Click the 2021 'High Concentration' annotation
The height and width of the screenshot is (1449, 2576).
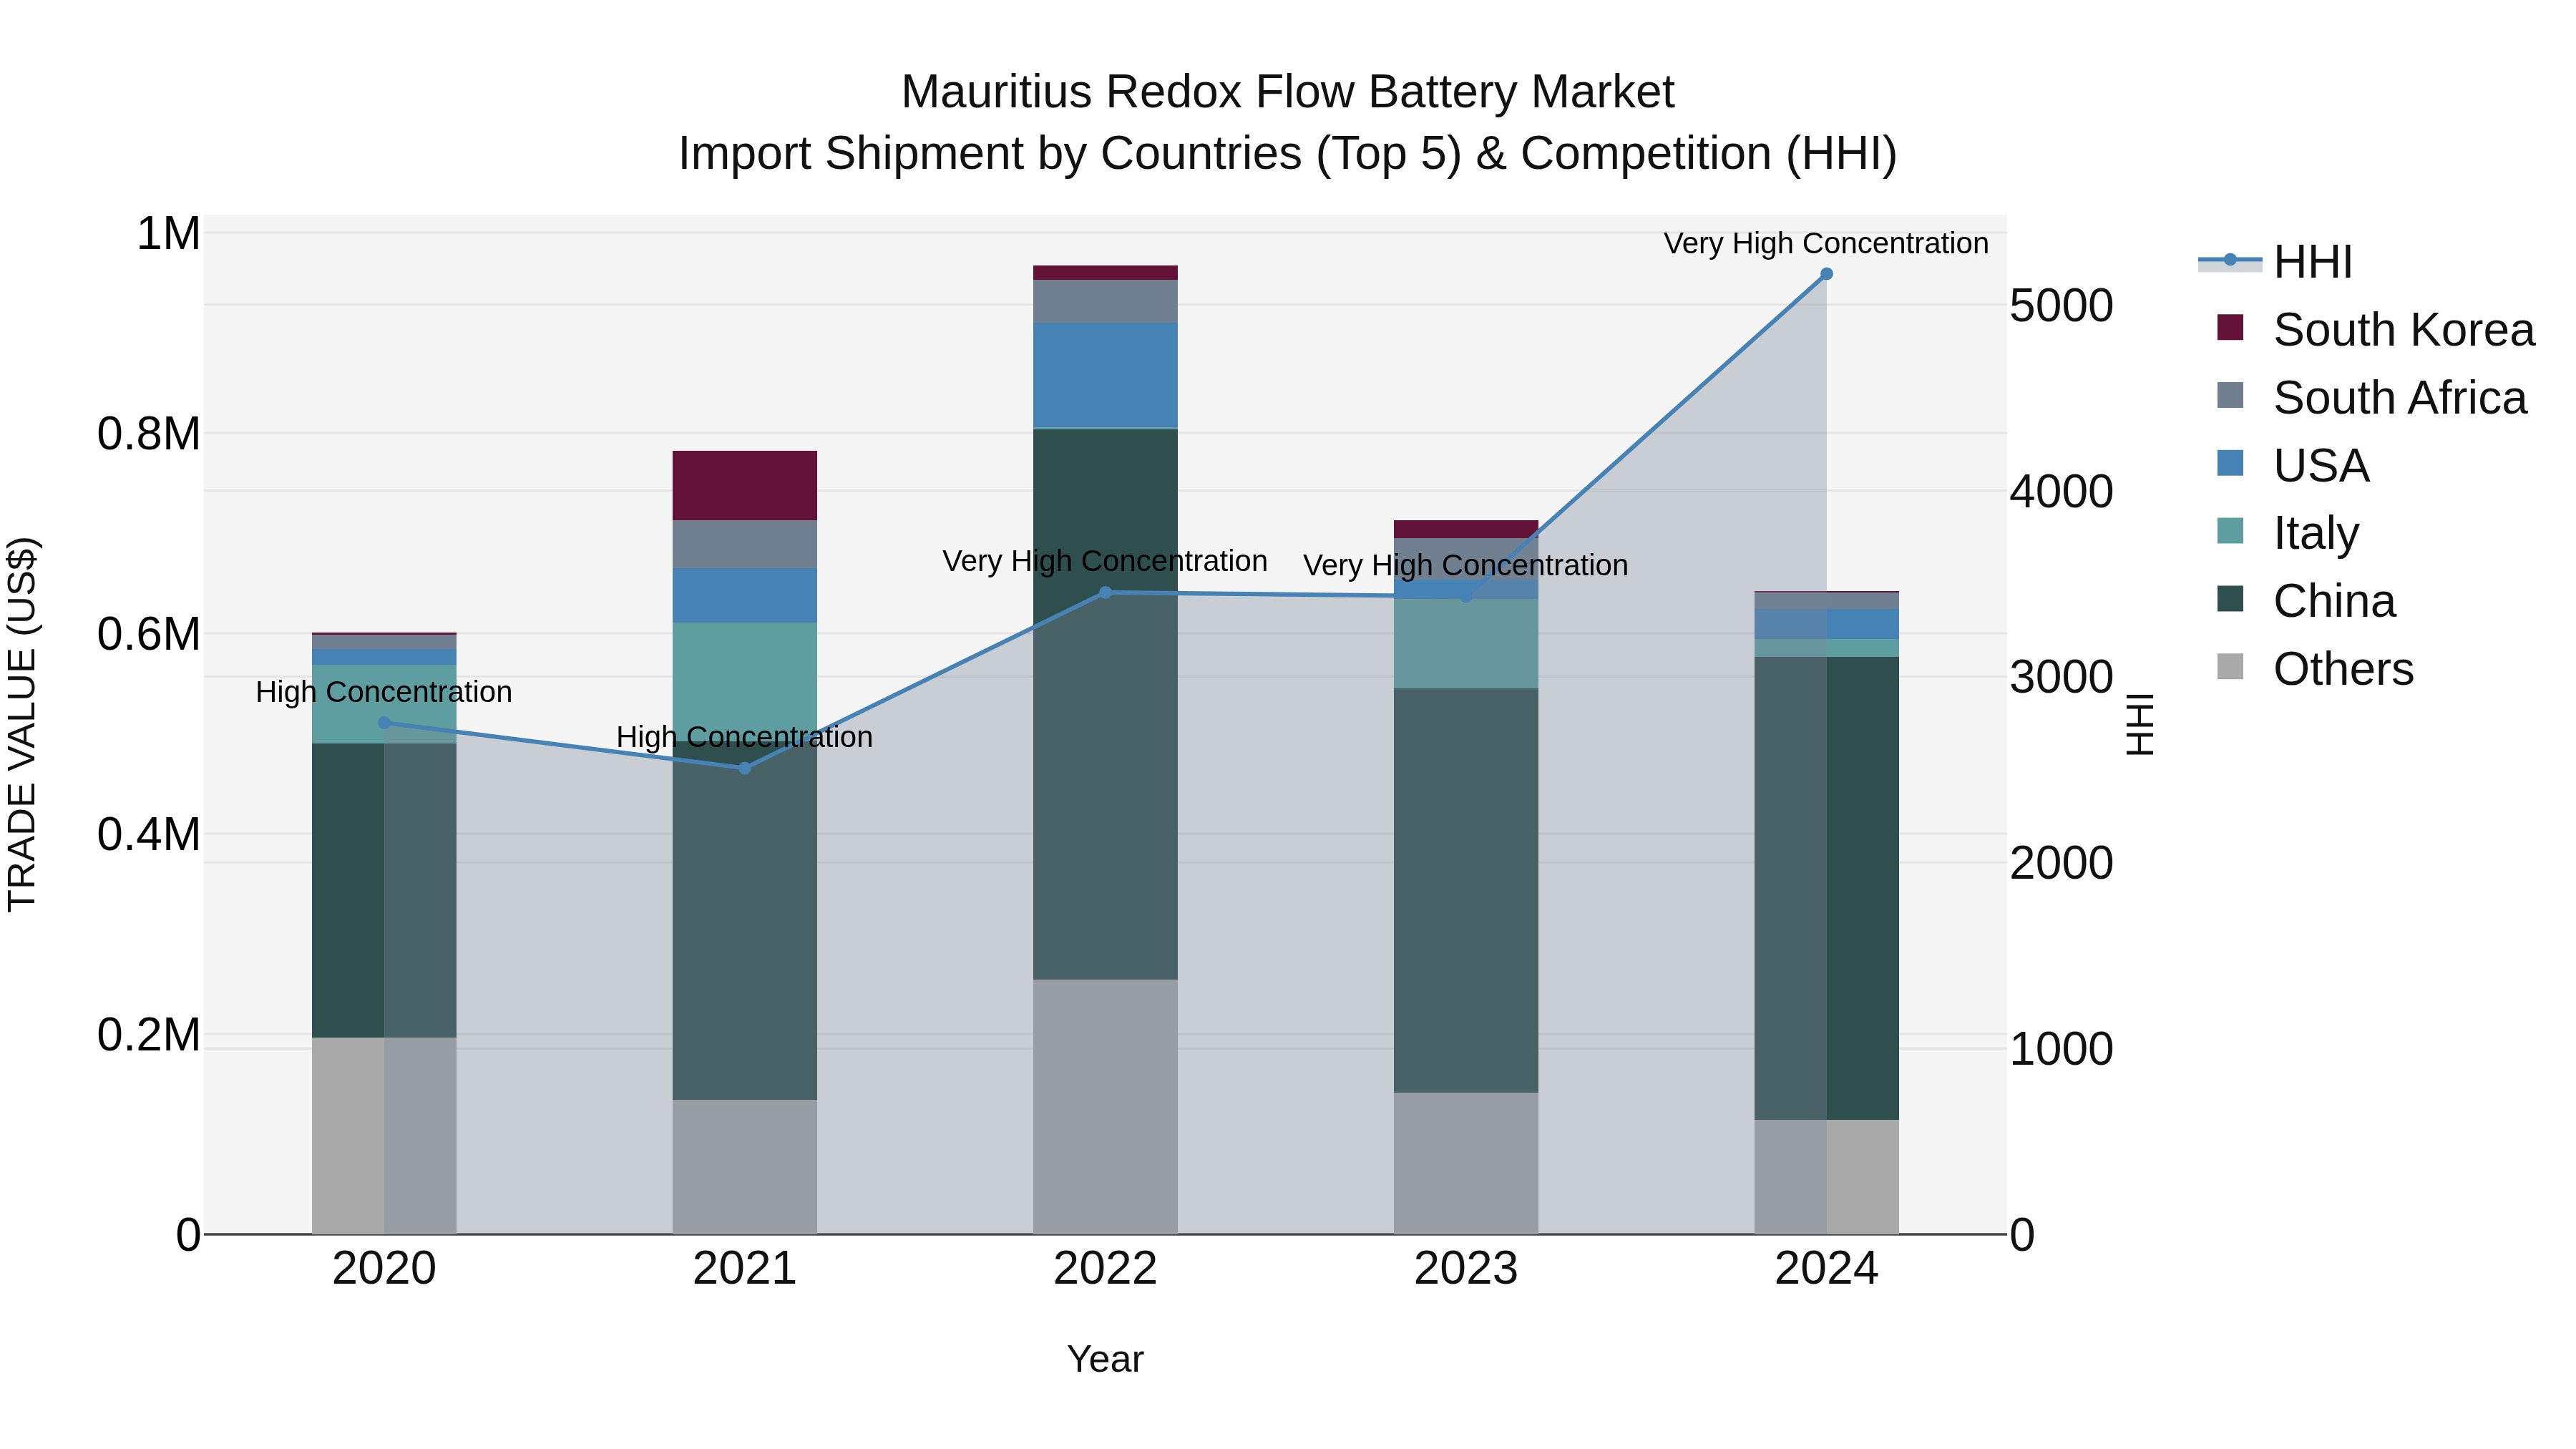(x=744, y=737)
